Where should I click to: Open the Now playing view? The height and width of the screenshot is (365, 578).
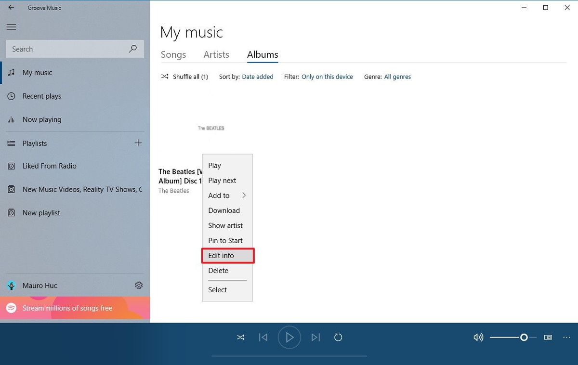[x=41, y=119]
